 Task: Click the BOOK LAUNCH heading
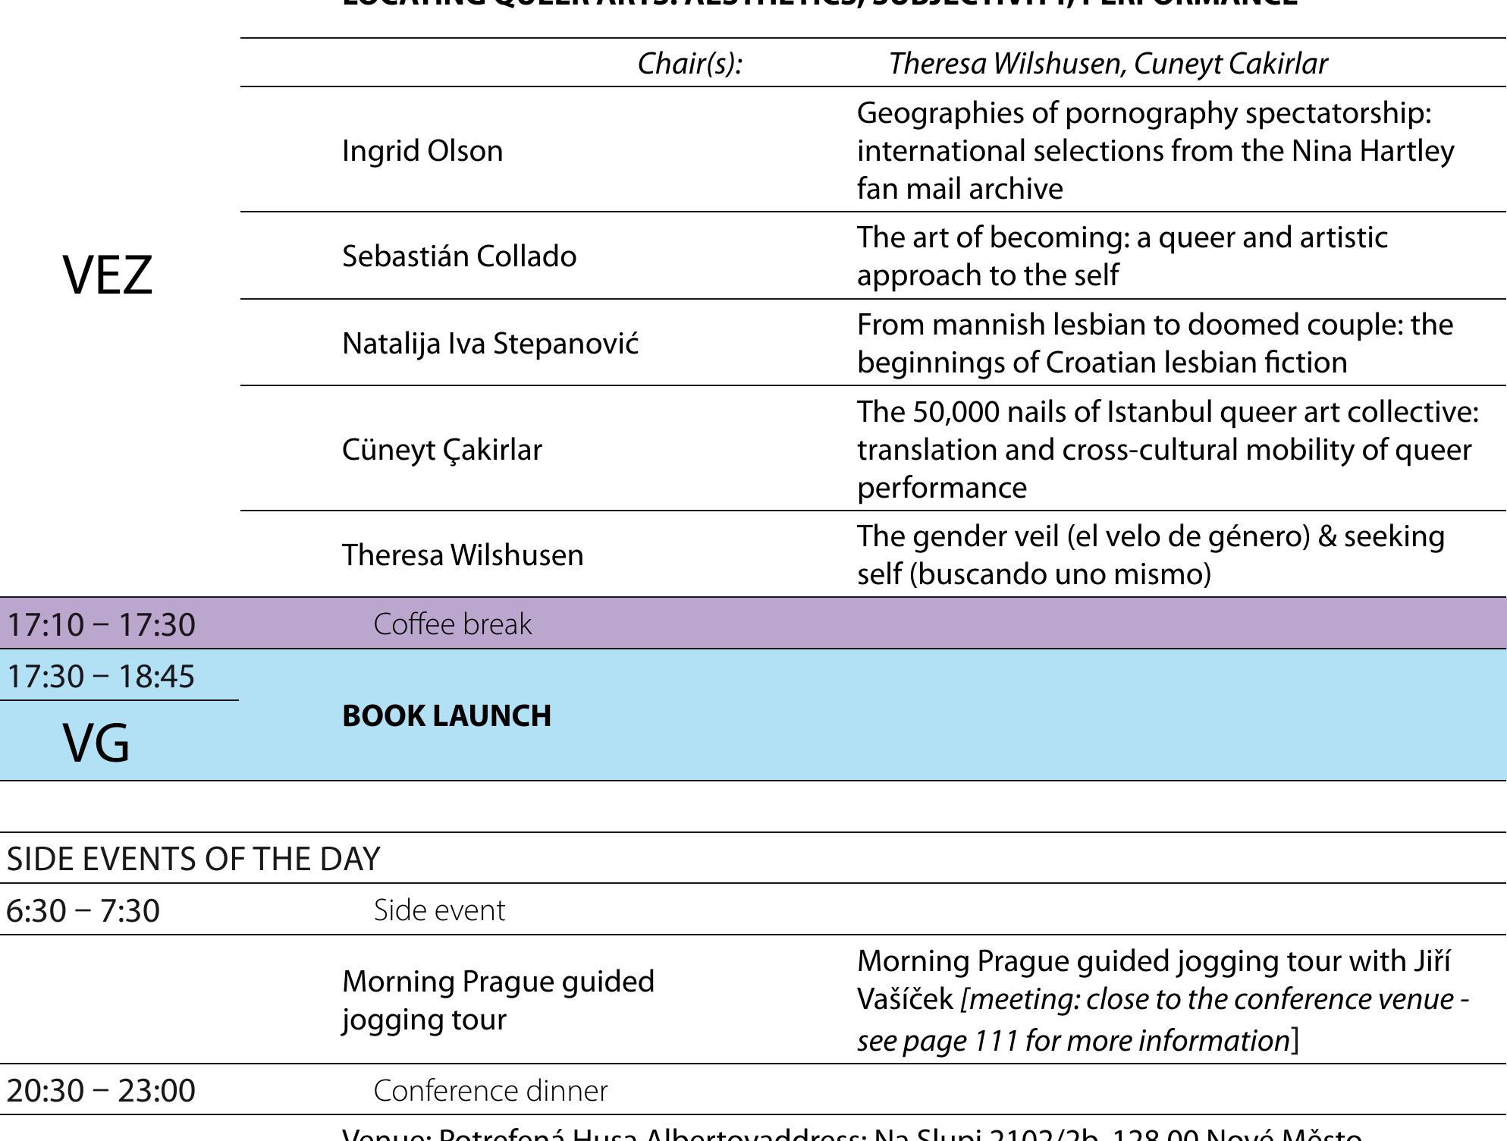click(447, 716)
